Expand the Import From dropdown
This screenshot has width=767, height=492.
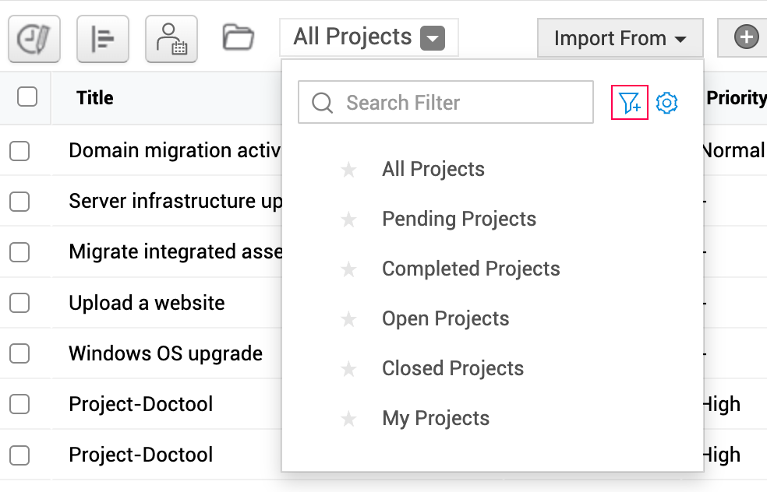coord(620,38)
